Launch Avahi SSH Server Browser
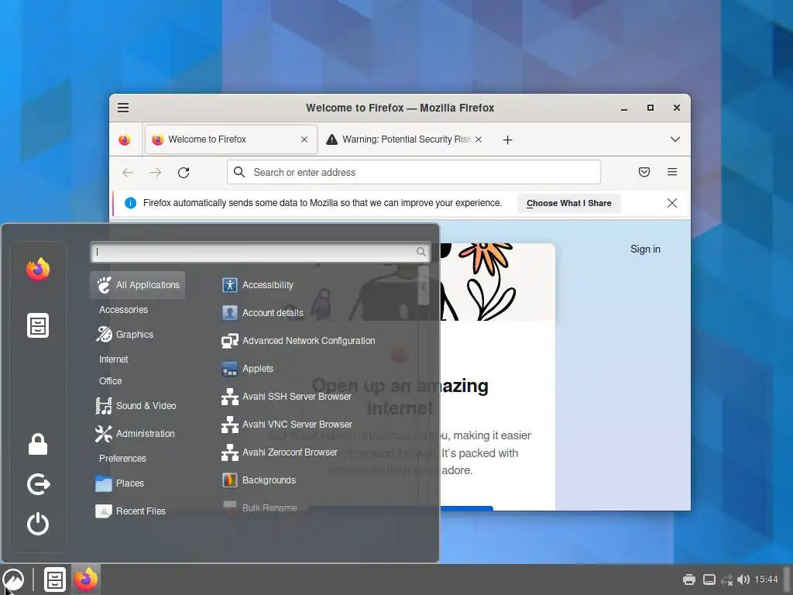This screenshot has width=793, height=595. [287, 396]
